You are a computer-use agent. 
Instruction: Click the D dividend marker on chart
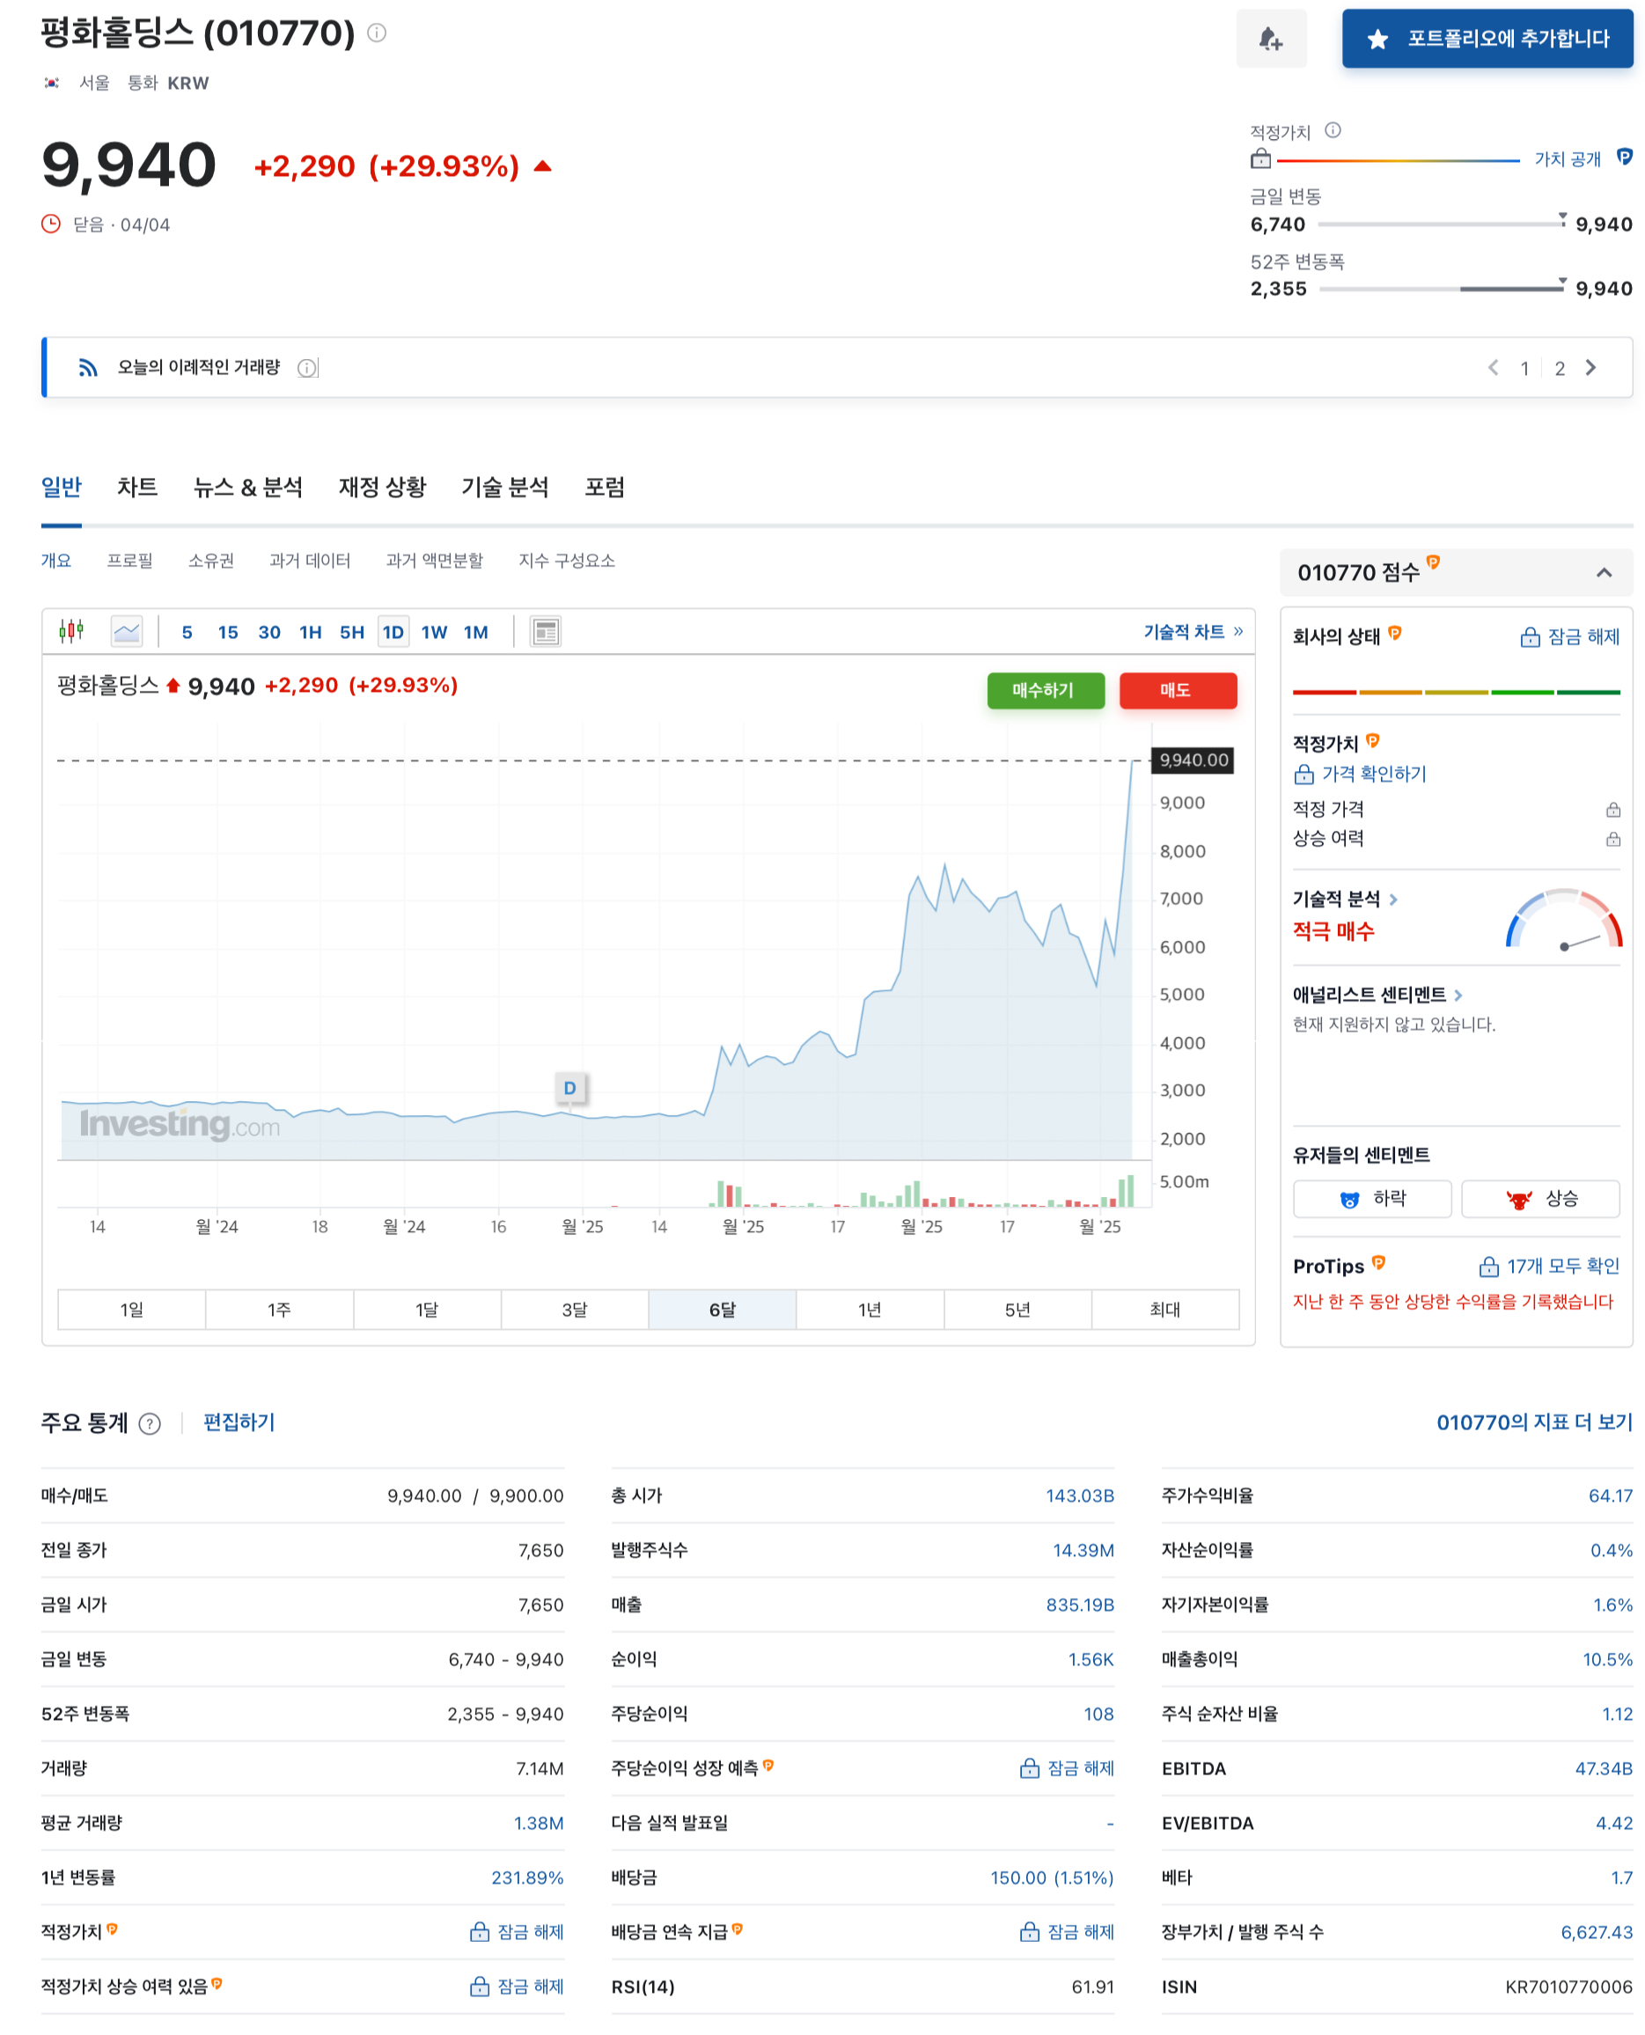pos(569,1088)
